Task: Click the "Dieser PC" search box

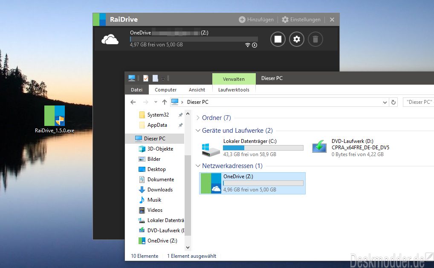Action: (419, 102)
